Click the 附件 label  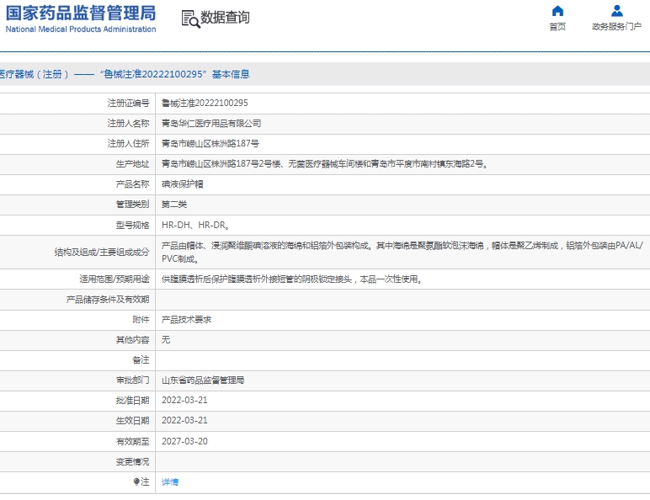tap(141, 320)
